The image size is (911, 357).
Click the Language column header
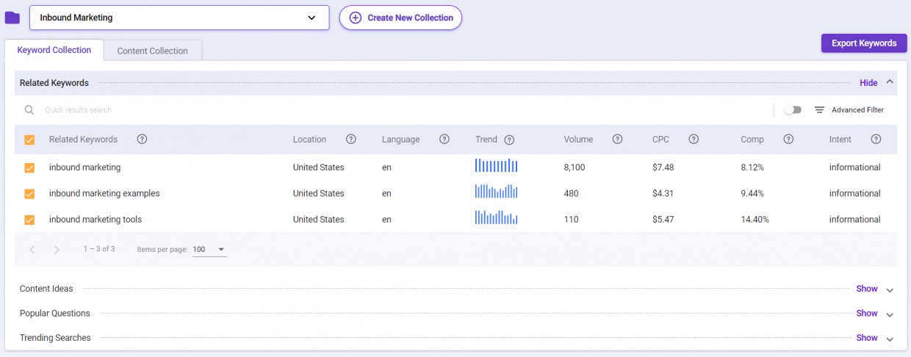click(x=401, y=140)
